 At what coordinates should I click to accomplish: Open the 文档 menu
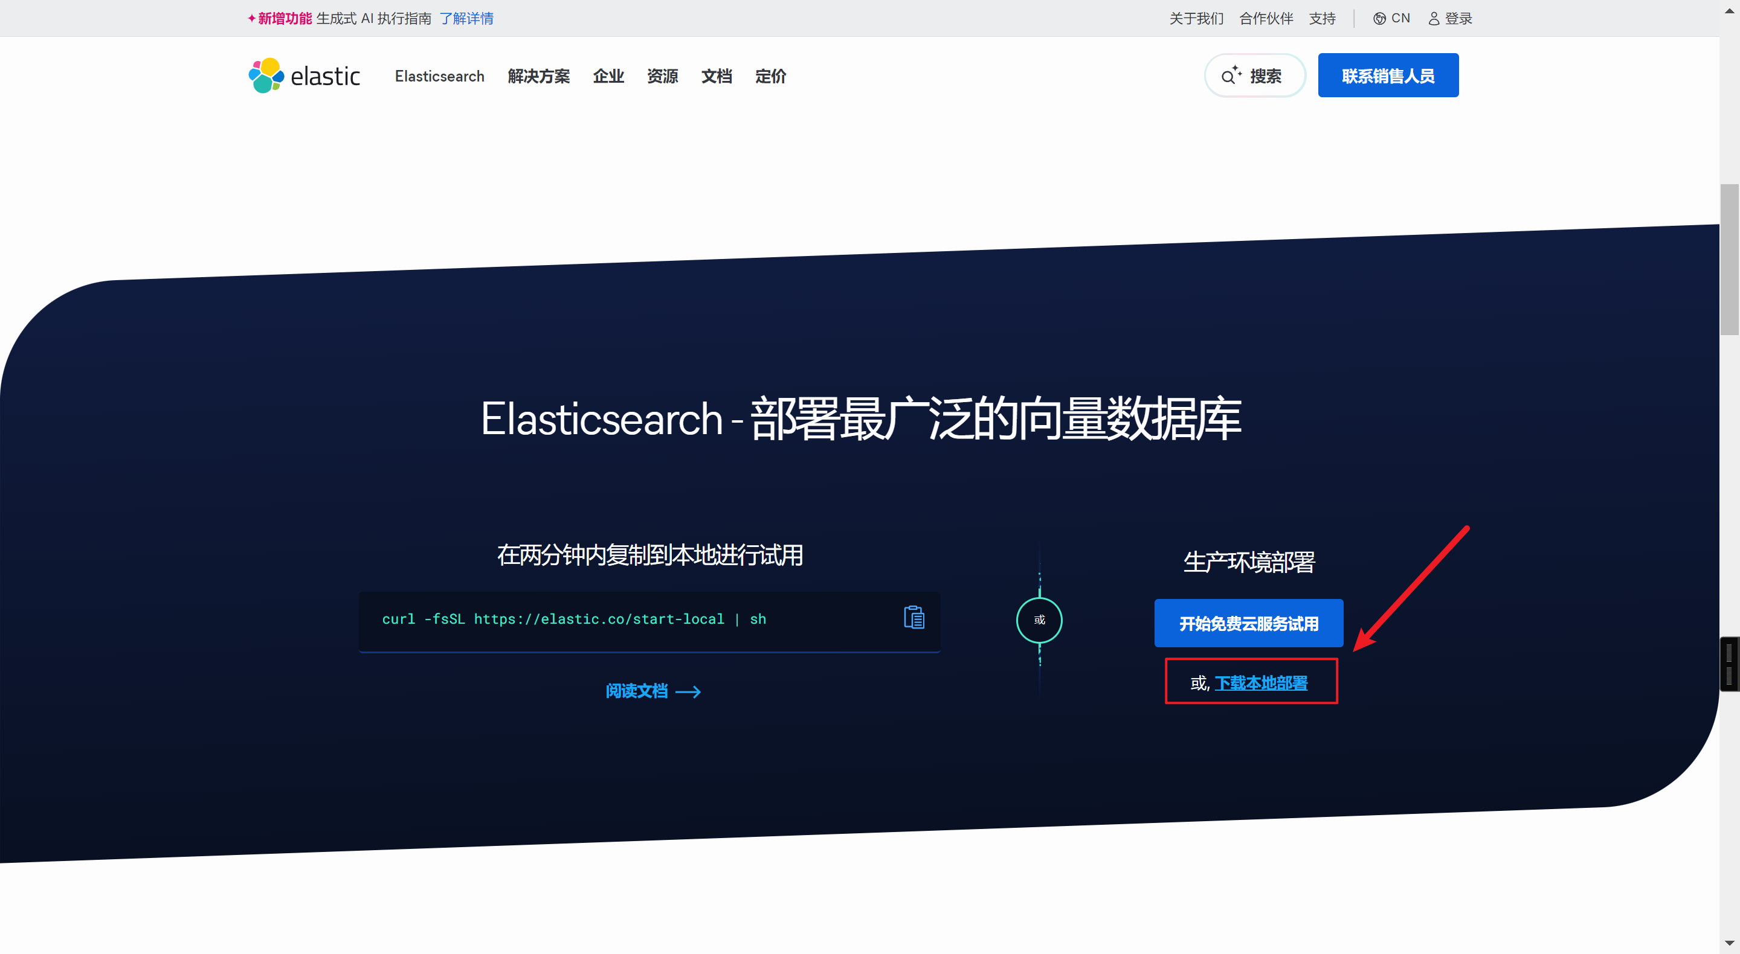(x=716, y=76)
